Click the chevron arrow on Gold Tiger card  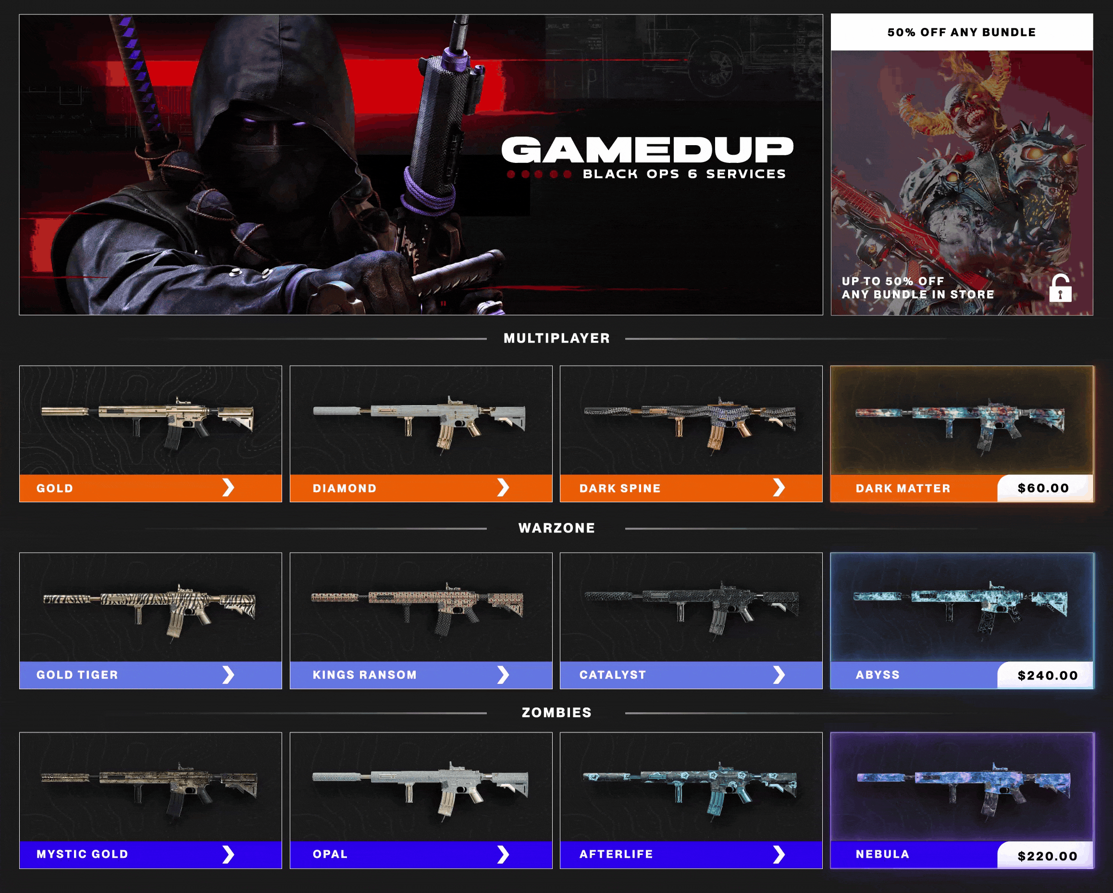click(228, 675)
